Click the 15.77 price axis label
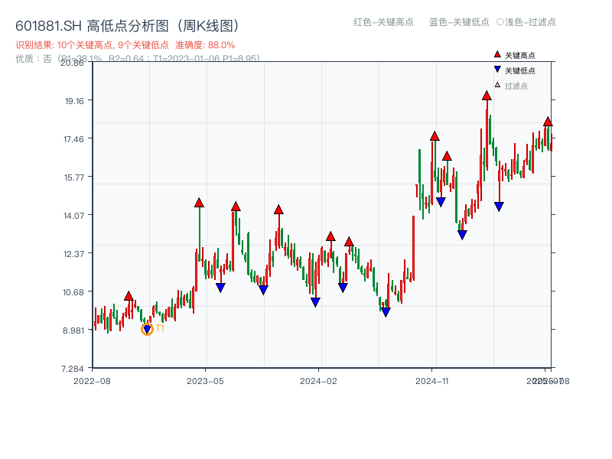The height and width of the screenshot is (459, 612). [74, 177]
